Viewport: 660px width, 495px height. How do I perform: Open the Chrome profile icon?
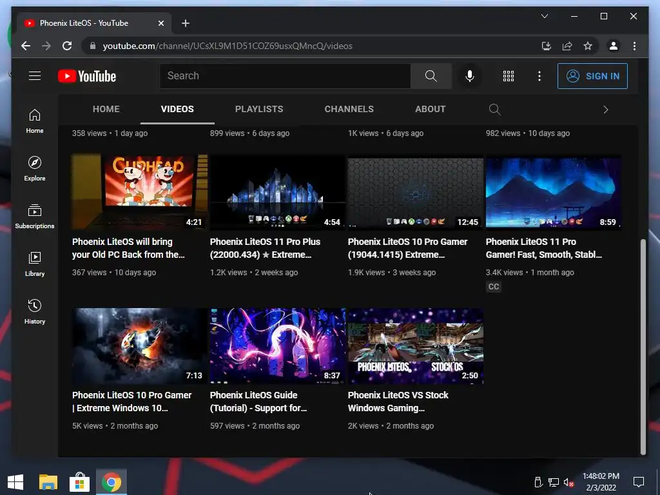[614, 46]
